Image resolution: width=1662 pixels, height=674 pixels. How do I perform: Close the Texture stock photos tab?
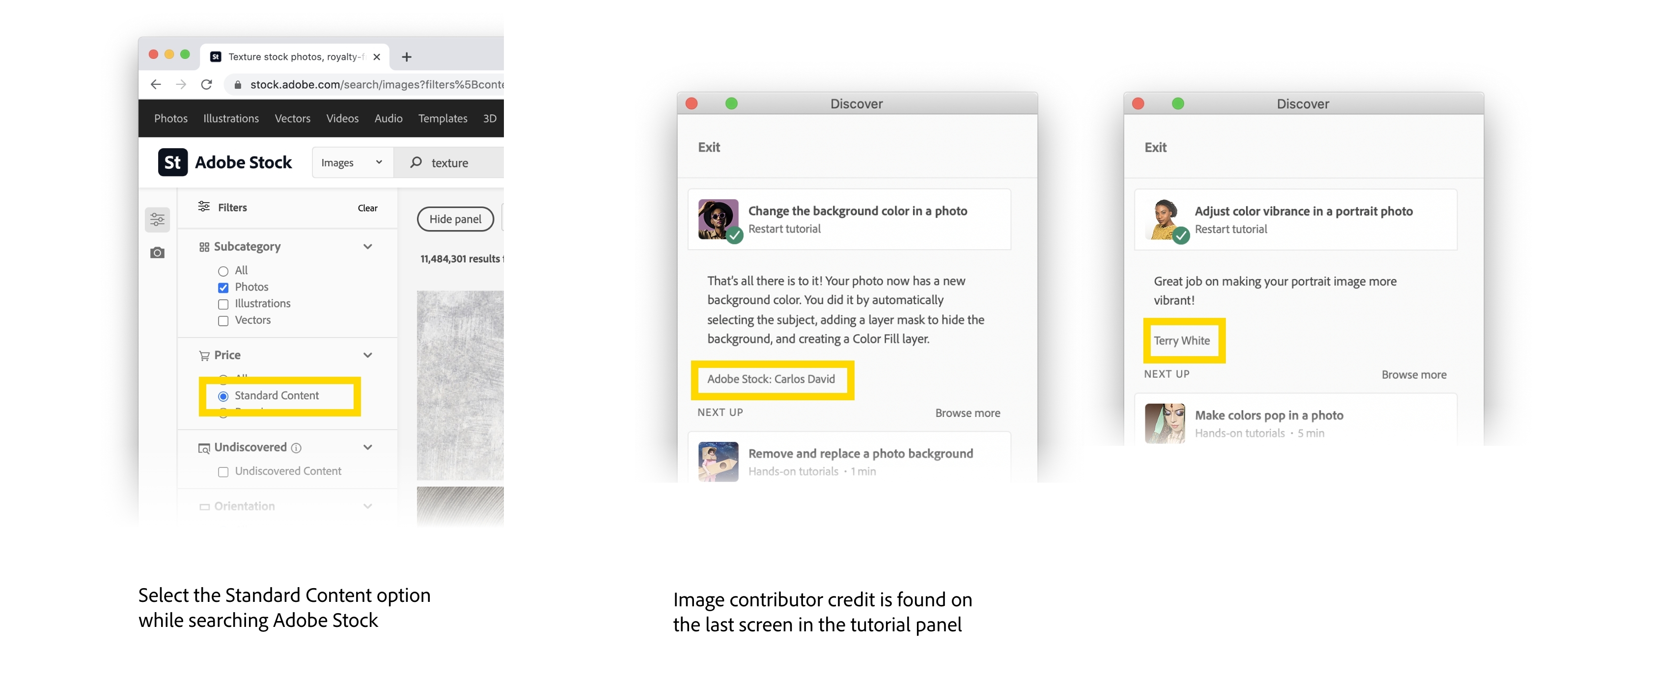pyautogui.click(x=377, y=57)
